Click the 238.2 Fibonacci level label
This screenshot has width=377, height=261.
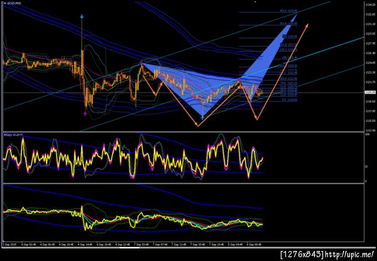[x=288, y=50]
